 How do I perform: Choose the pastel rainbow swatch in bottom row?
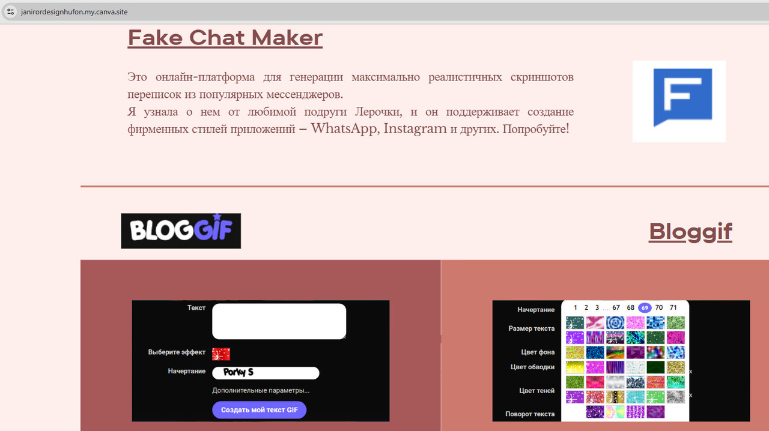click(x=615, y=412)
